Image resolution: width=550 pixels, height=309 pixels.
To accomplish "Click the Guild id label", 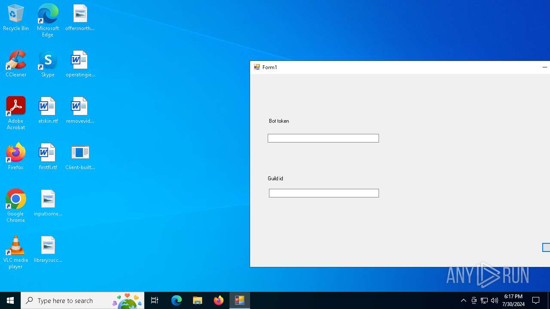I will pyautogui.click(x=275, y=179).
